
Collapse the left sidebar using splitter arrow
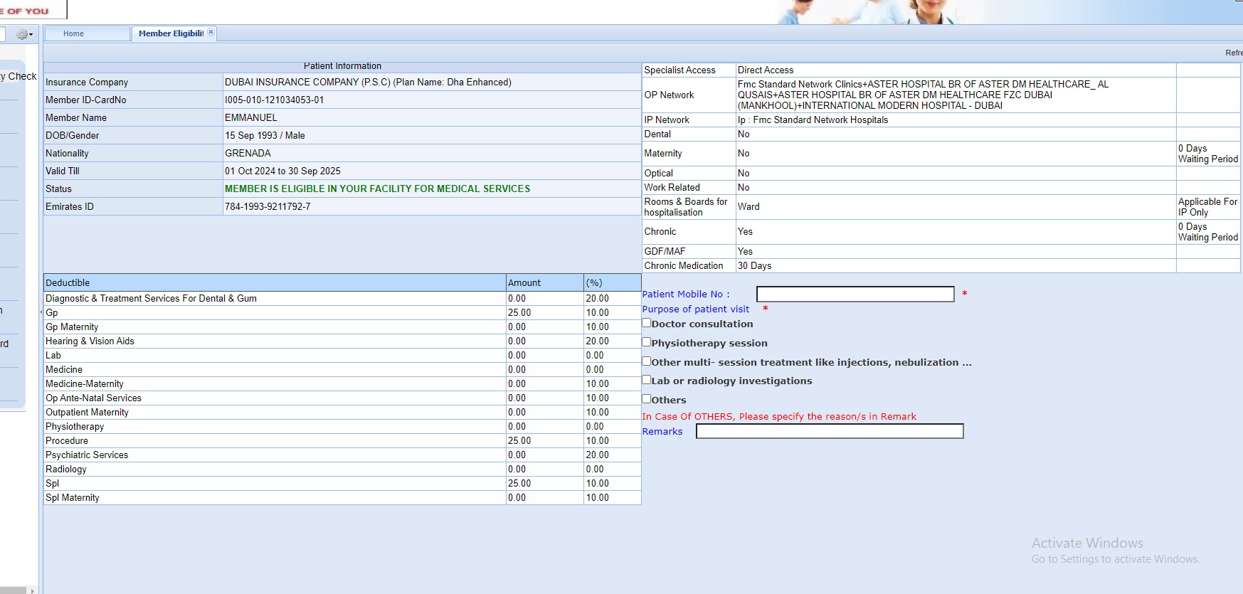pos(41,312)
